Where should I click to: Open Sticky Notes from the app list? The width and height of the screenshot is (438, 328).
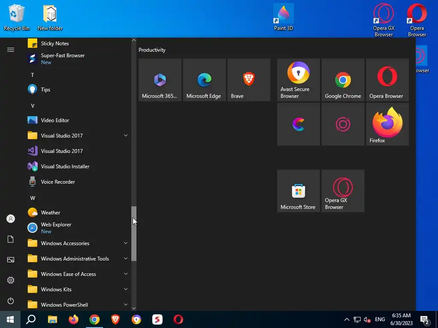[78, 44]
